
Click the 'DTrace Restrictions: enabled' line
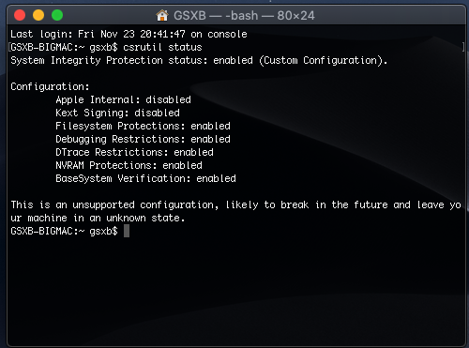[x=134, y=152]
